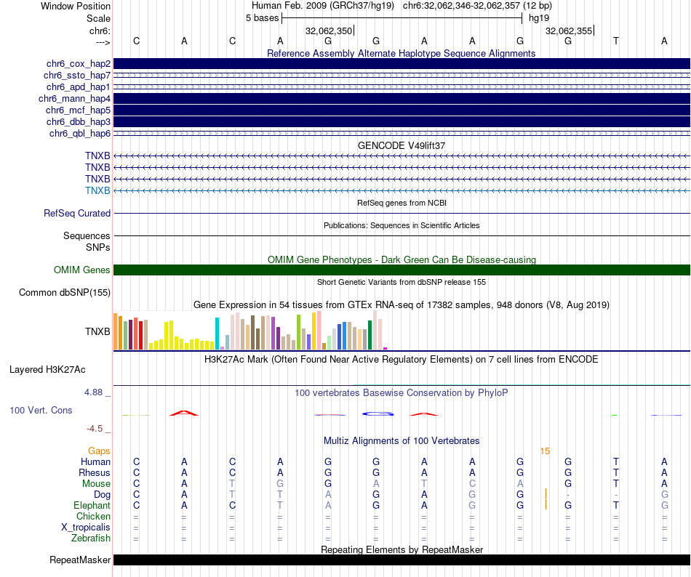The width and height of the screenshot is (691, 577).
Task: Click the solid chr6_mann_hap4 alignment bar
Action: click(402, 98)
